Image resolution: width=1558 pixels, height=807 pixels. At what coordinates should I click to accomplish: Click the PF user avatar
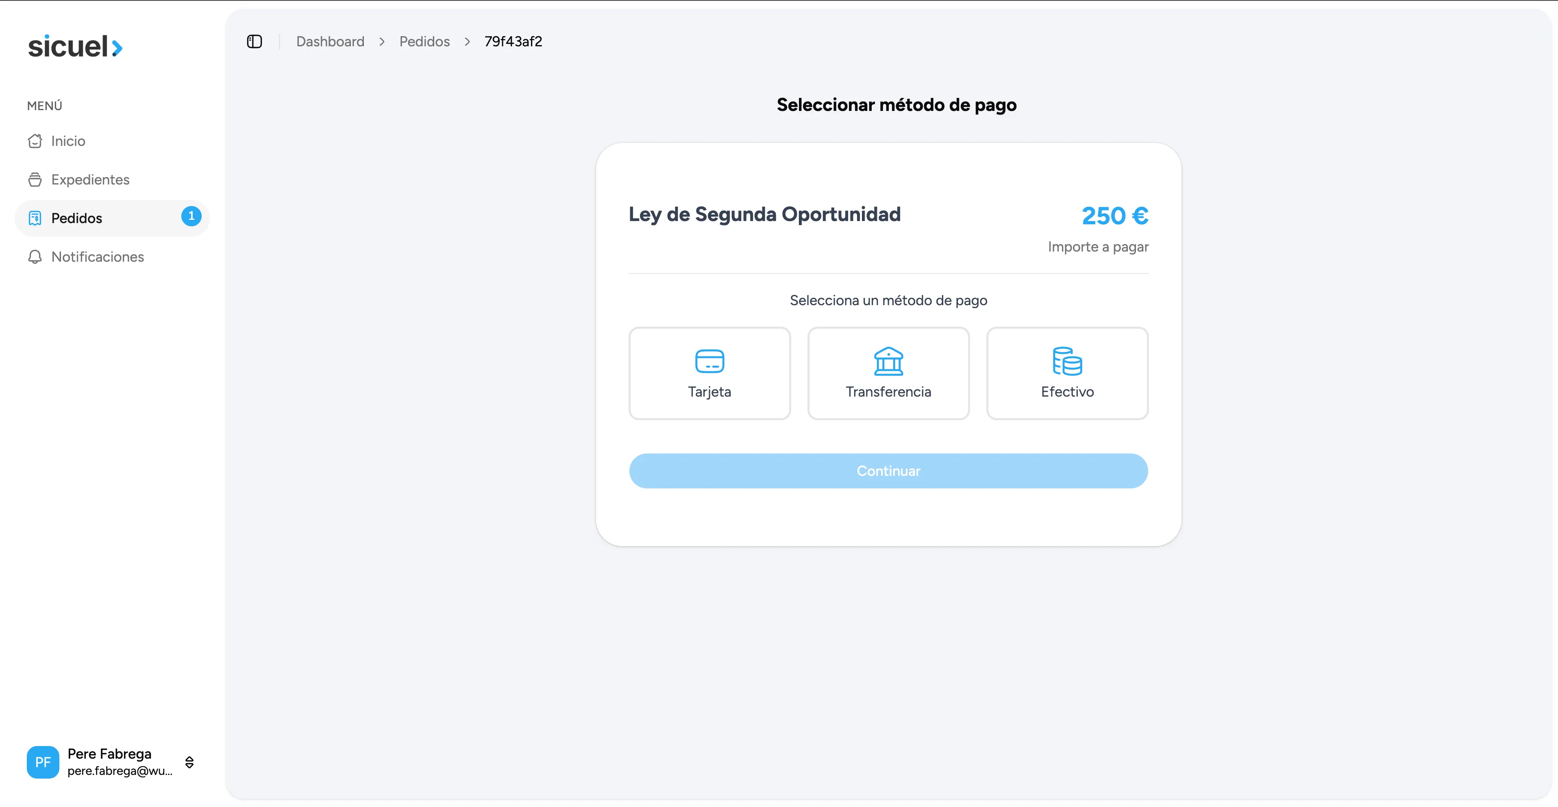click(43, 761)
